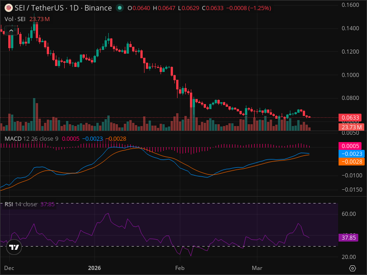Click the Feb label on time axis
Screen dimensions: 367x275
click(180, 268)
